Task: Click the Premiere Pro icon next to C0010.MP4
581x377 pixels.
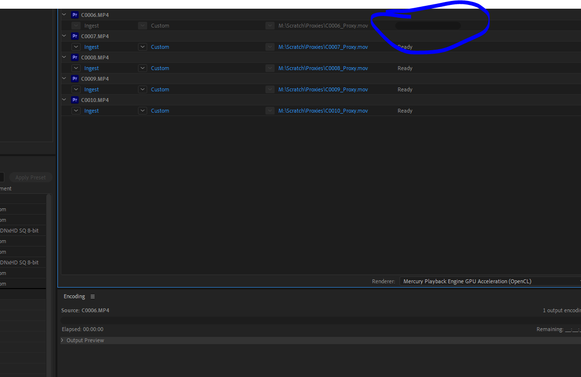Action: (x=75, y=100)
